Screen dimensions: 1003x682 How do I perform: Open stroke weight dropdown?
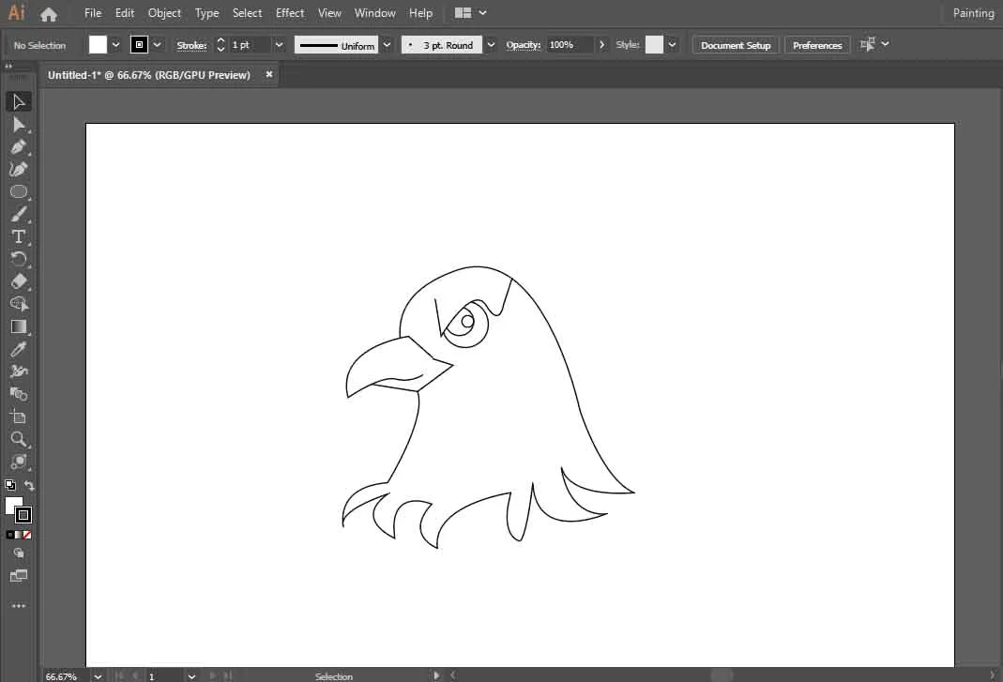point(279,45)
